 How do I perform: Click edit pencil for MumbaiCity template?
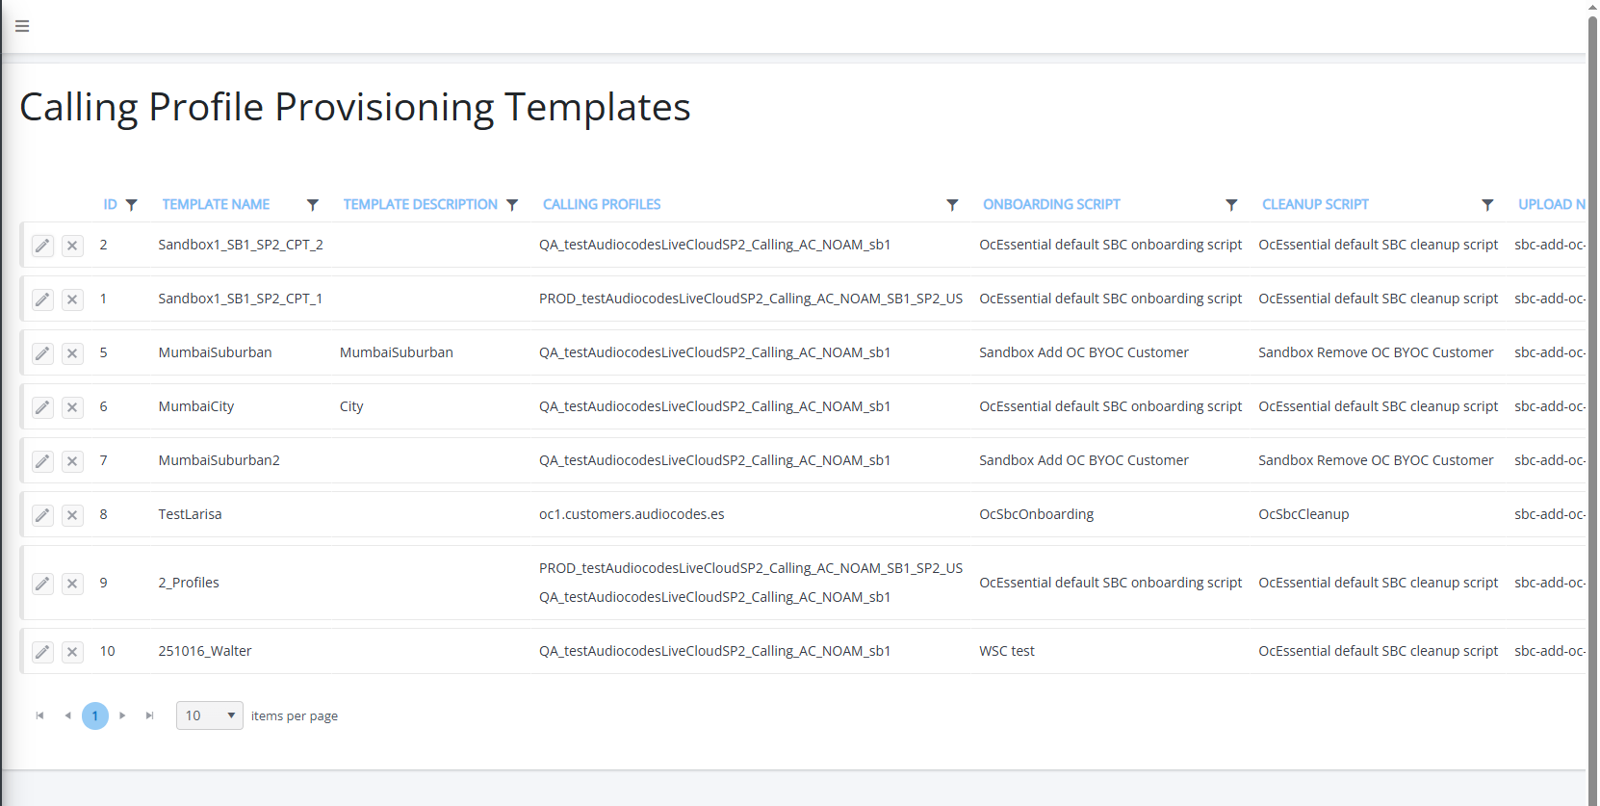coord(42,407)
